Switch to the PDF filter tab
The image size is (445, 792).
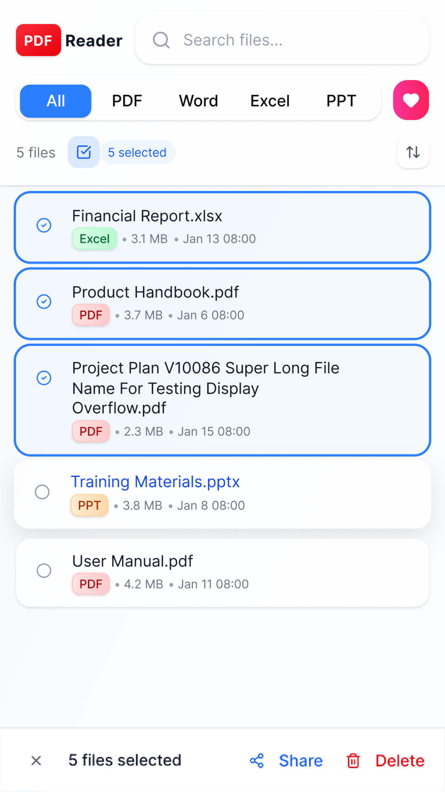(127, 101)
